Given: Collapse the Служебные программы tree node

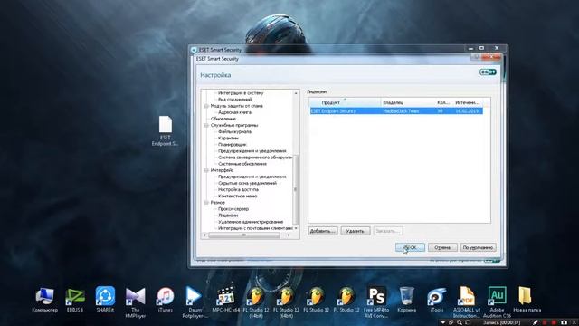Looking at the screenshot, I should (206, 125).
